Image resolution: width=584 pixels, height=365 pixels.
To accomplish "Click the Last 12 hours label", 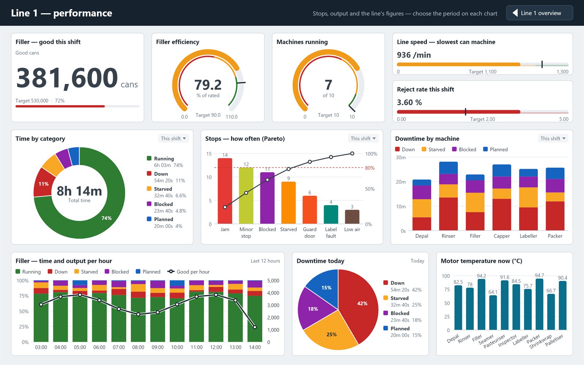I will [x=265, y=261].
